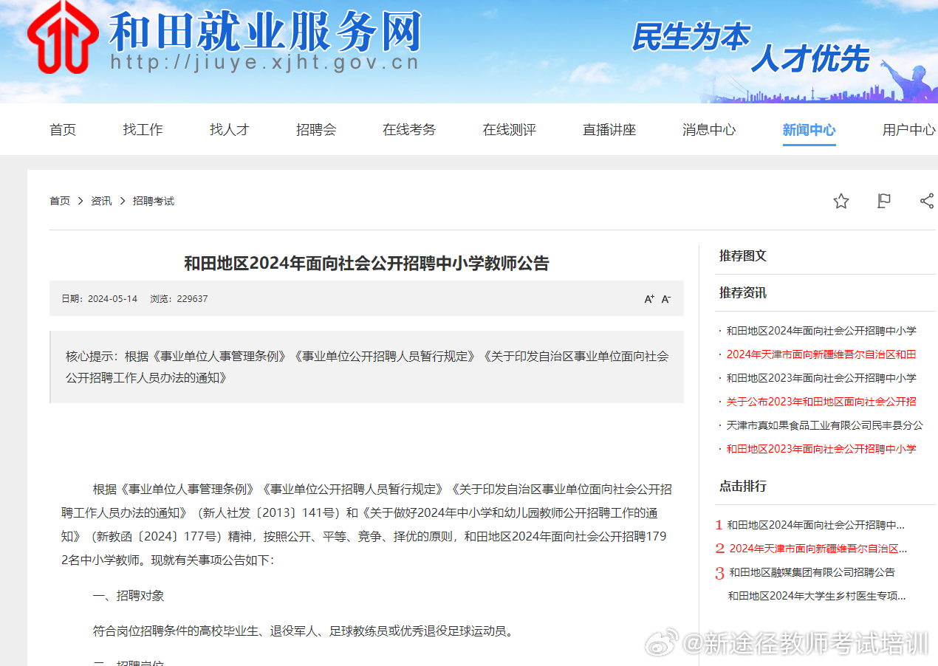Decrease font size with A- icon
This screenshot has width=938, height=666.
(665, 299)
